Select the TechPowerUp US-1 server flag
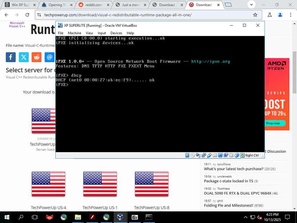 pyautogui.click(x=100, y=184)
